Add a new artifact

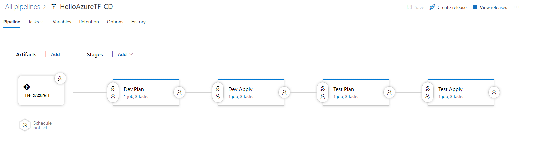coord(52,54)
